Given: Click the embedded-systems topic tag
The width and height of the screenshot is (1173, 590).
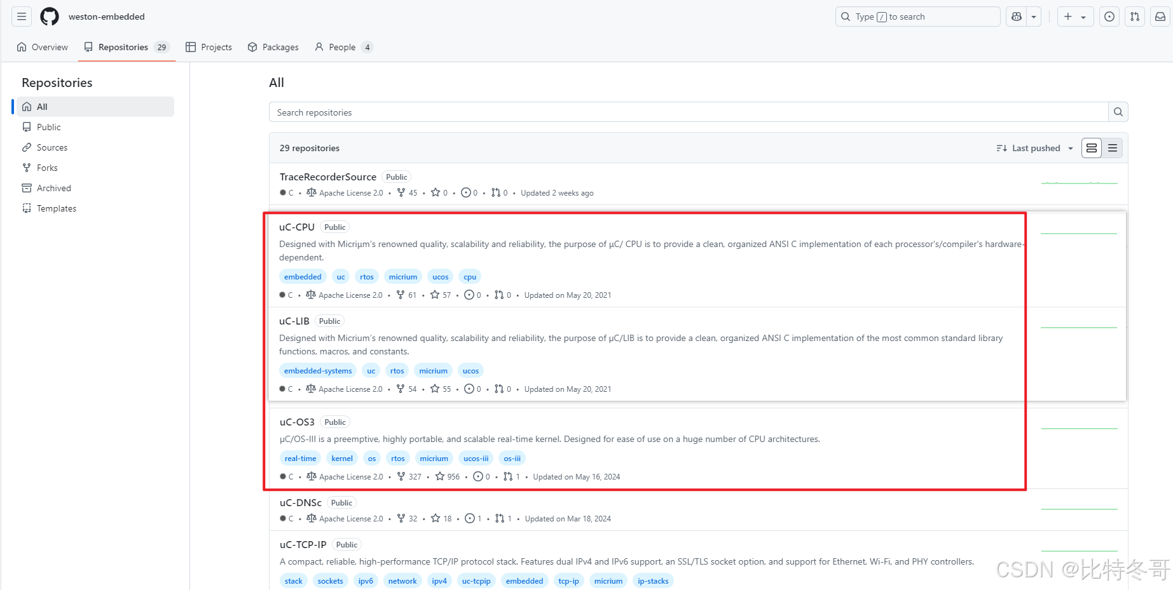Looking at the screenshot, I should 318,370.
